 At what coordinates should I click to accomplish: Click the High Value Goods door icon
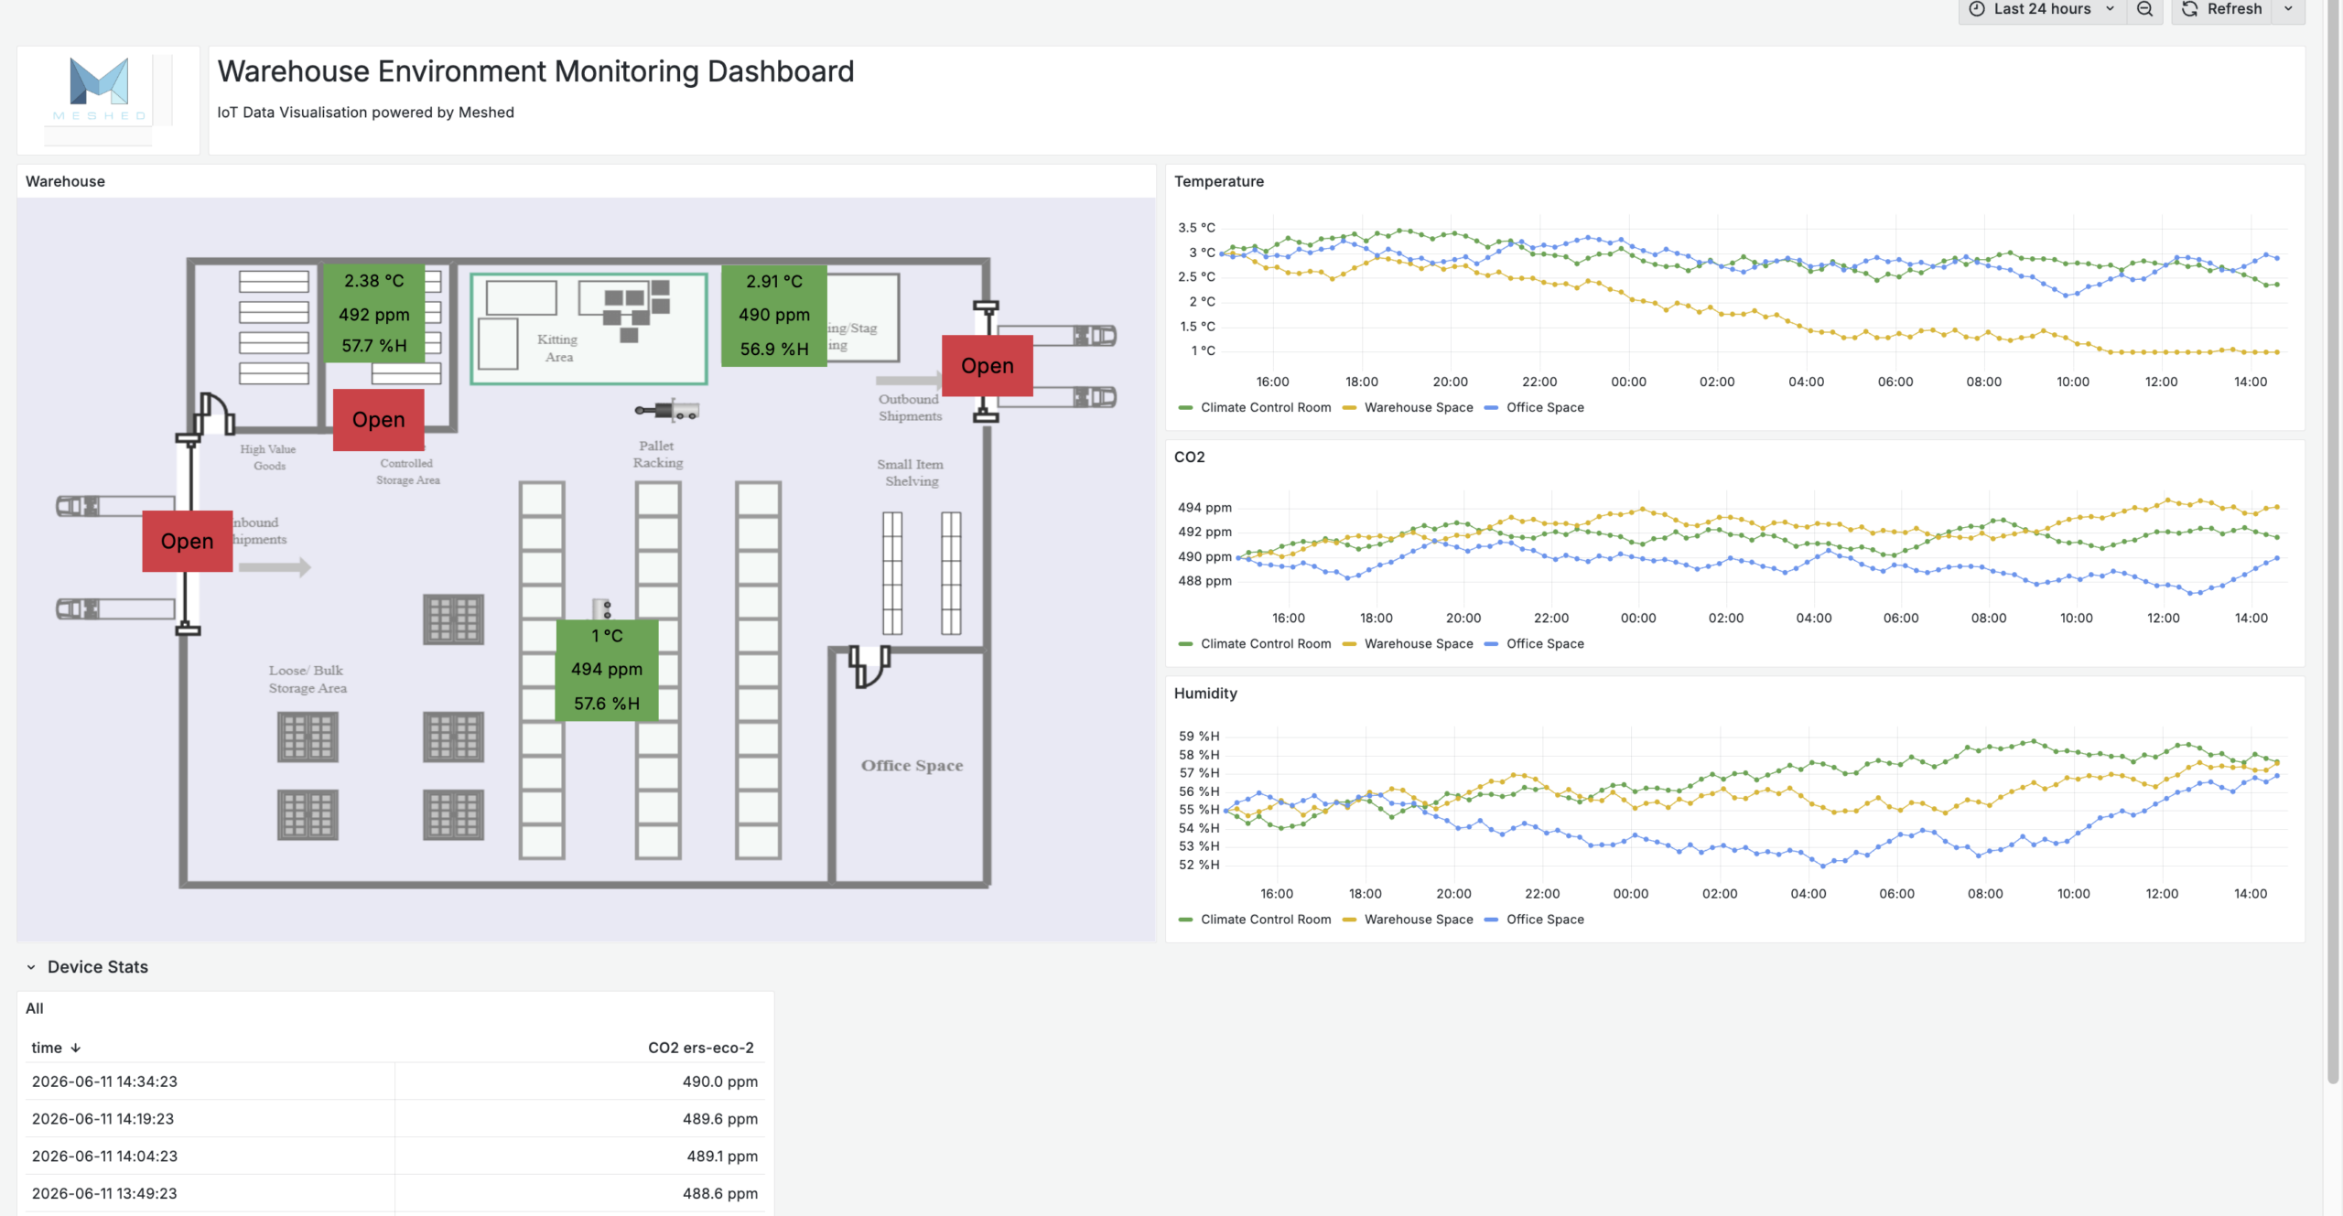tap(216, 413)
